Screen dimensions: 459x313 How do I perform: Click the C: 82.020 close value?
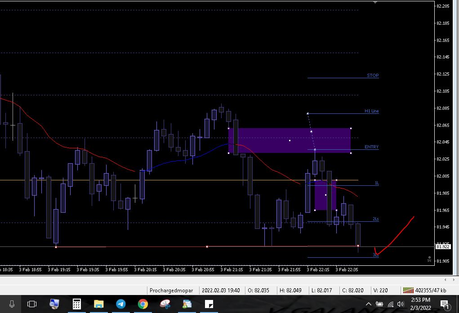pos(353,291)
